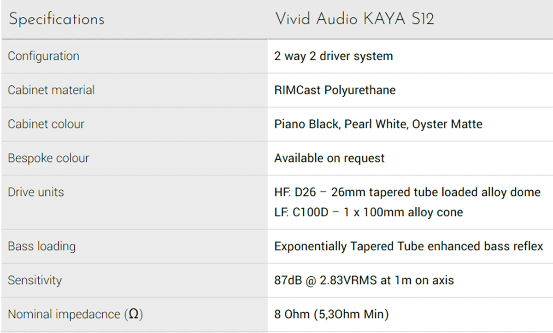Click the Oyster Matte colour text
The width and height of the screenshot is (553, 333).
click(x=447, y=124)
